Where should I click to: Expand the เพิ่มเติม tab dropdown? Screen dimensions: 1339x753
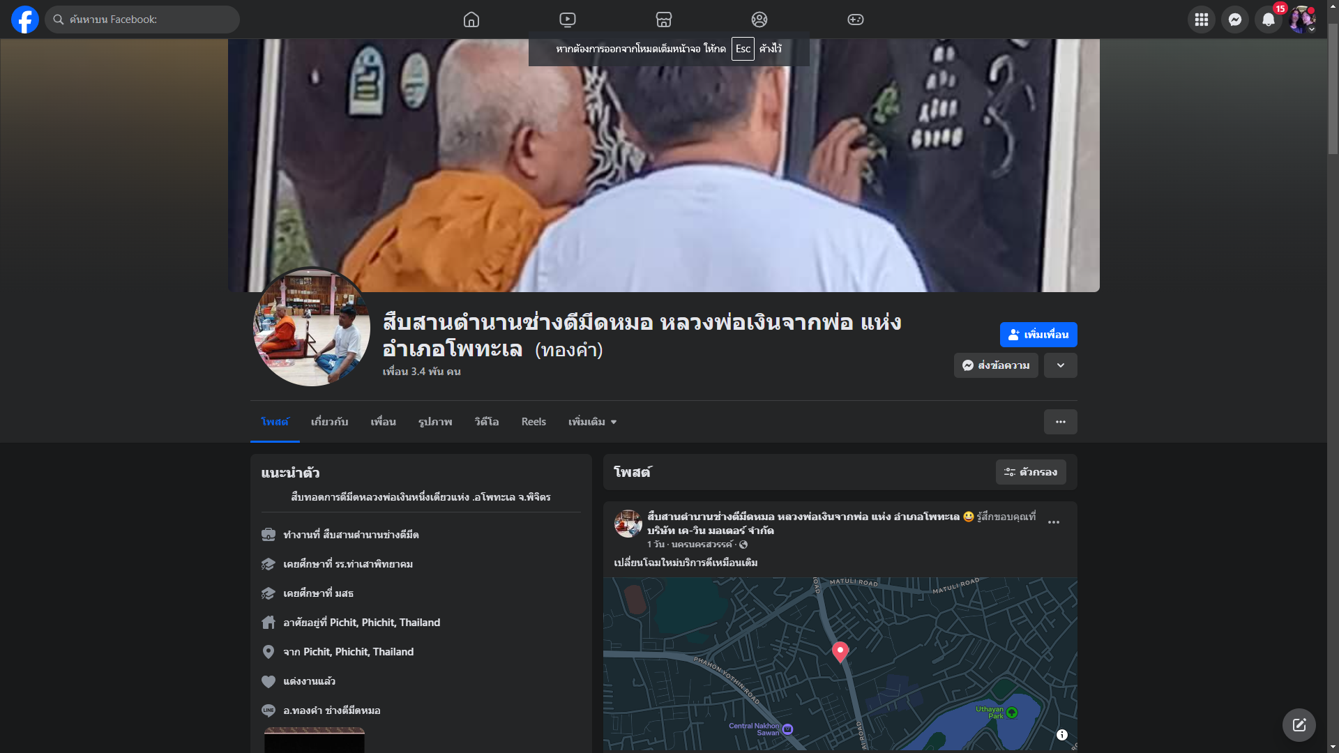(x=592, y=422)
